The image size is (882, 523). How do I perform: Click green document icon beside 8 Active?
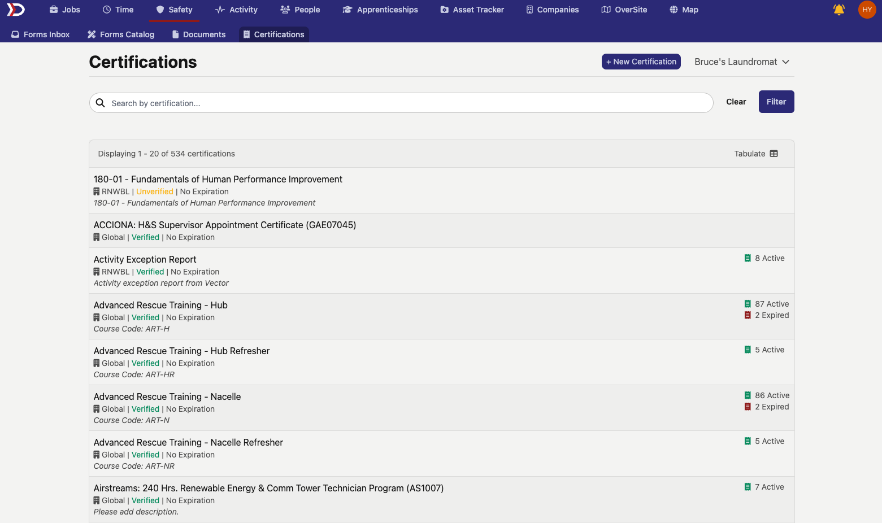pyautogui.click(x=748, y=258)
